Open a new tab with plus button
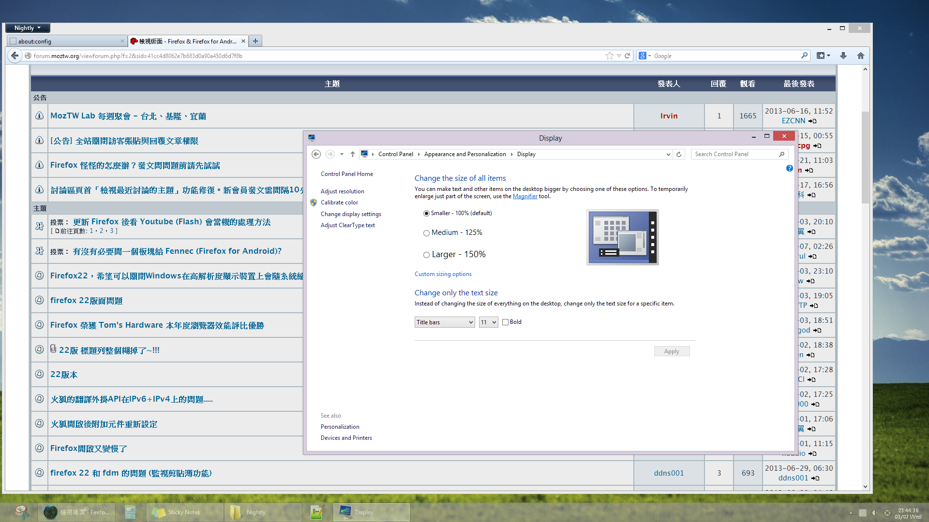Image resolution: width=929 pixels, height=522 pixels. (255, 41)
